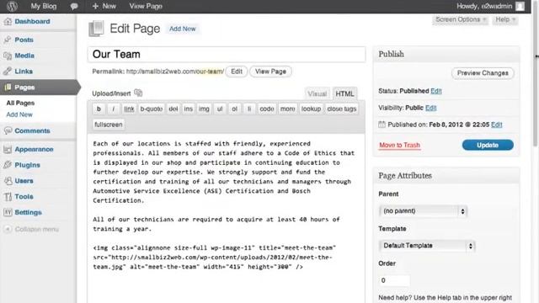This screenshot has width=539, height=303.
Task: Click the Settings icon
Action: [x=8, y=212]
